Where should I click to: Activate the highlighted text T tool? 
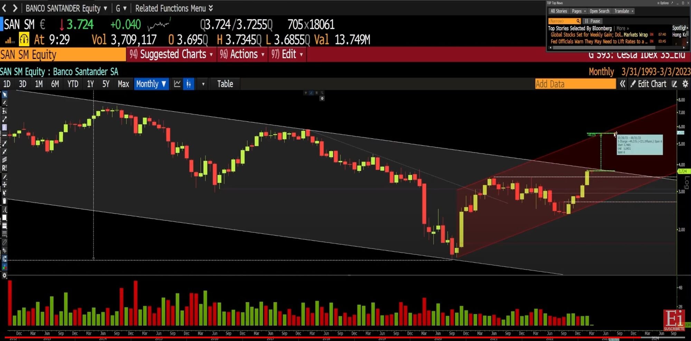click(4, 127)
